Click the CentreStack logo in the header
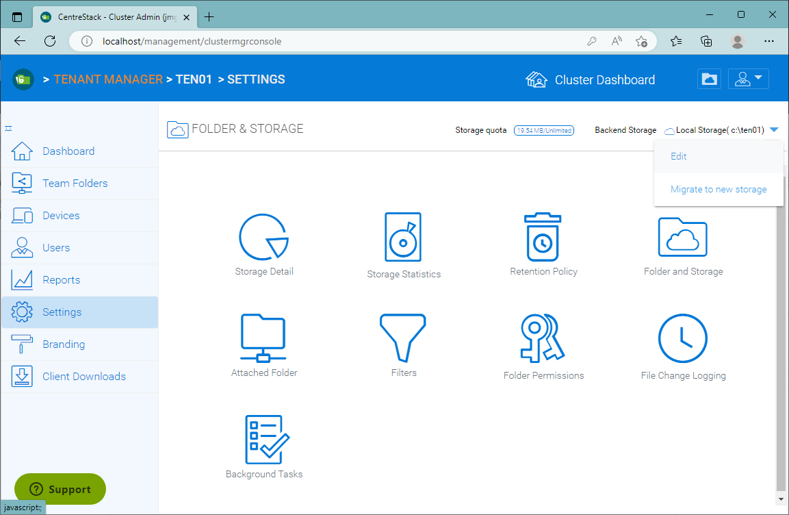Image resolution: width=789 pixels, height=515 pixels. 23,79
